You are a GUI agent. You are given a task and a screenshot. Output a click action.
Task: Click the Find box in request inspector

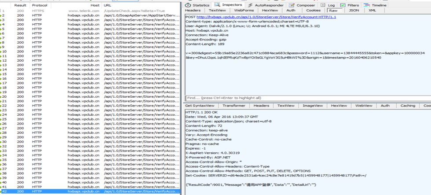308,98
